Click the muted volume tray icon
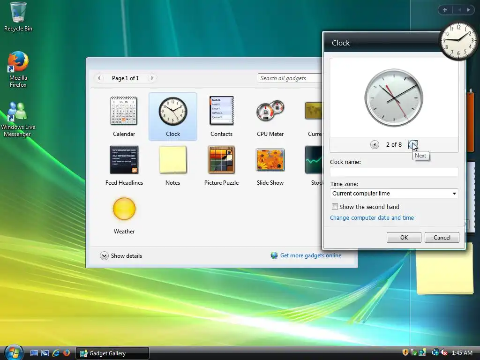 click(x=444, y=352)
